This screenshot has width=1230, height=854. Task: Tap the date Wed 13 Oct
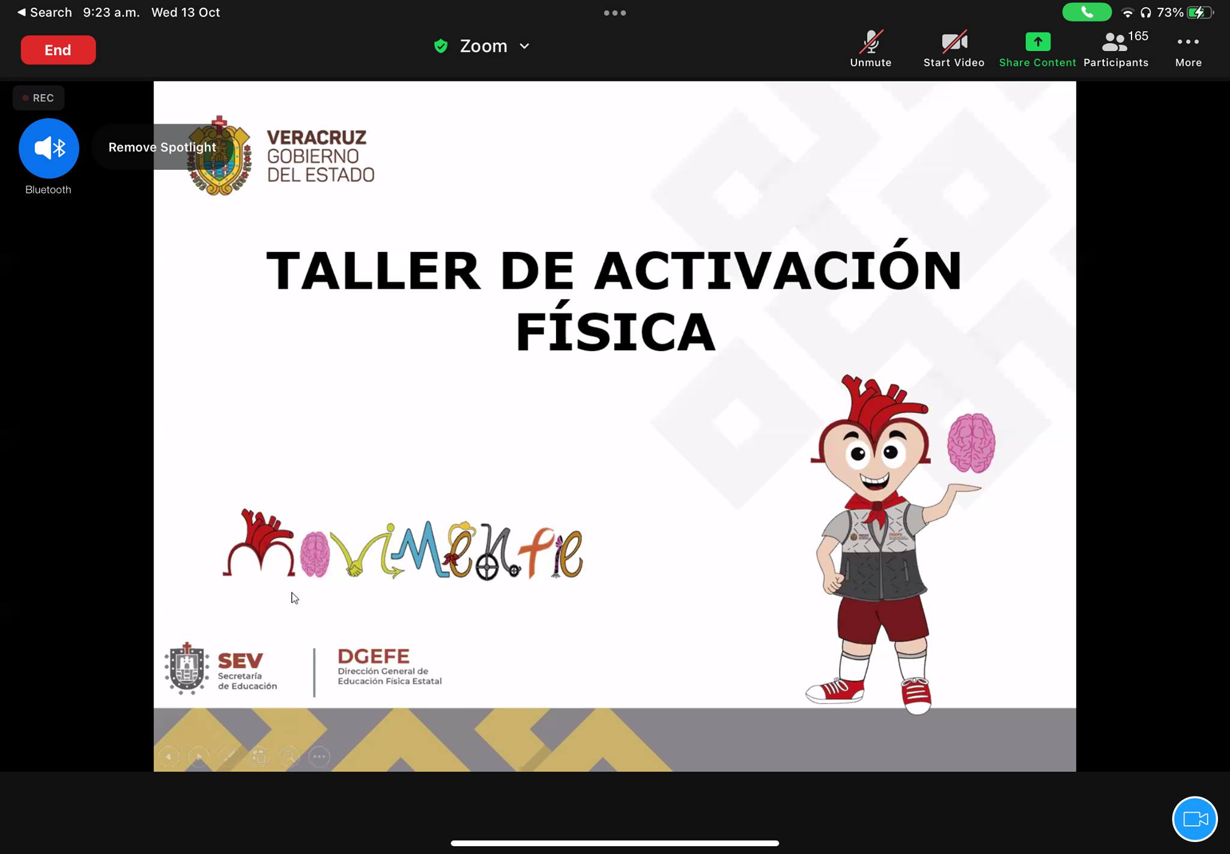(x=186, y=12)
